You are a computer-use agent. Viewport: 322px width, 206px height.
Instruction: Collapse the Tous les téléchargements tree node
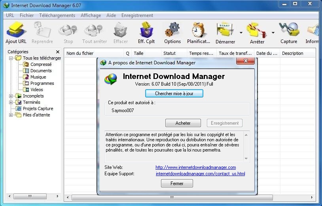11,58
